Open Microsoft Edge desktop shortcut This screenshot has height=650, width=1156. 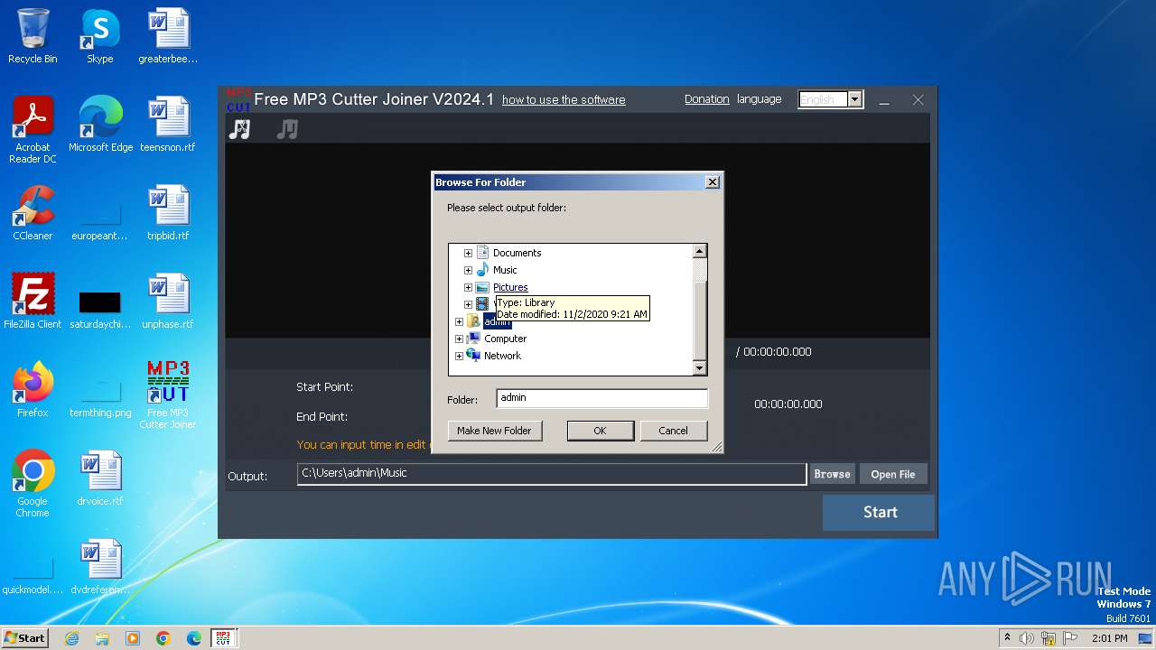pyautogui.click(x=100, y=125)
